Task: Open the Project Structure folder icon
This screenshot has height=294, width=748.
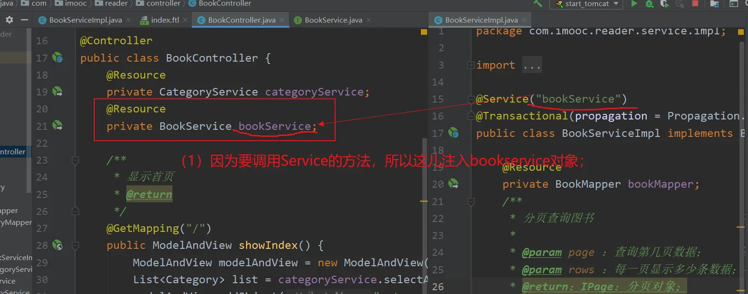Action: point(715,4)
